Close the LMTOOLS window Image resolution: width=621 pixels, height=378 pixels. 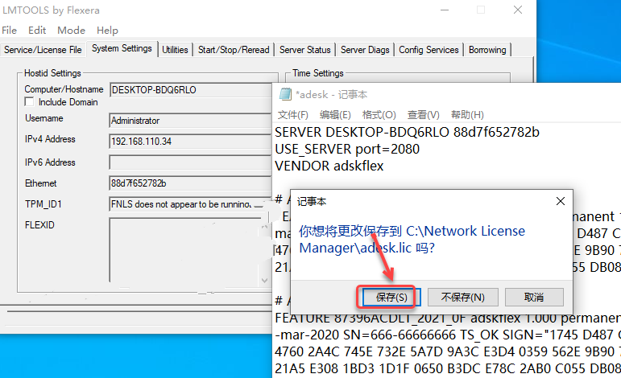pyautogui.click(x=518, y=10)
